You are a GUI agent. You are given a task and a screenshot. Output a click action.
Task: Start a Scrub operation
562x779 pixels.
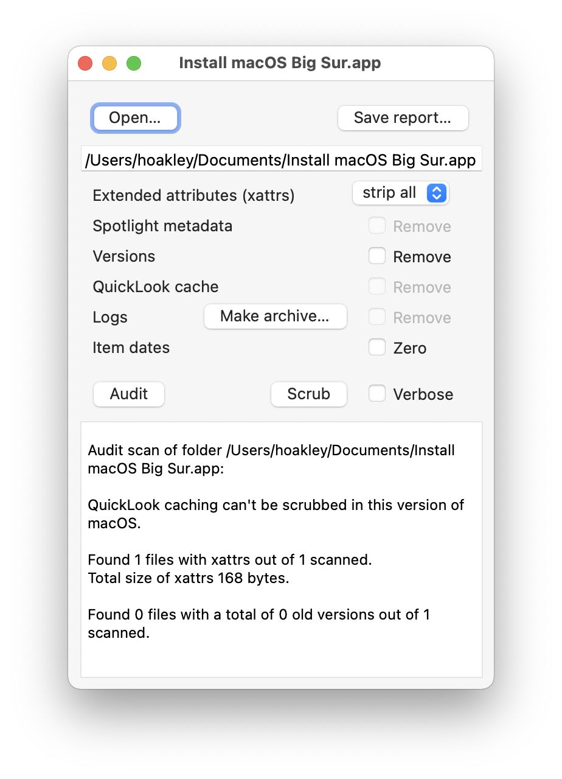[x=308, y=394]
